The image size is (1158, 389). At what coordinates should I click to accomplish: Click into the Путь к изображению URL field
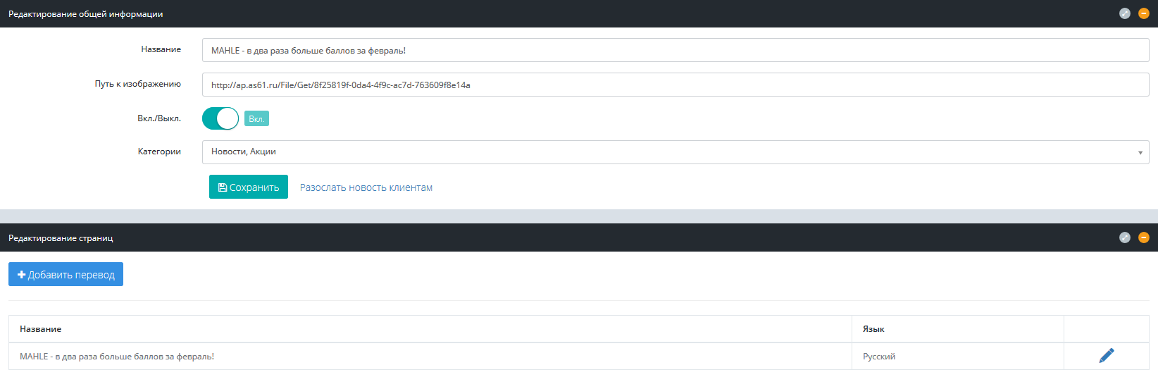click(x=675, y=85)
